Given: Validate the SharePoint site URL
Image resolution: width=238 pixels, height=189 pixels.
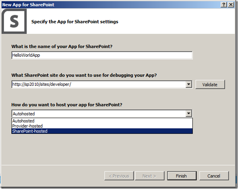Looking at the screenshot, I should pyautogui.click(x=210, y=85).
